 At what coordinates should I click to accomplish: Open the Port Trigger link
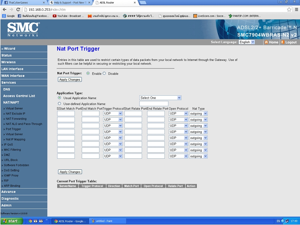coord(13,129)
